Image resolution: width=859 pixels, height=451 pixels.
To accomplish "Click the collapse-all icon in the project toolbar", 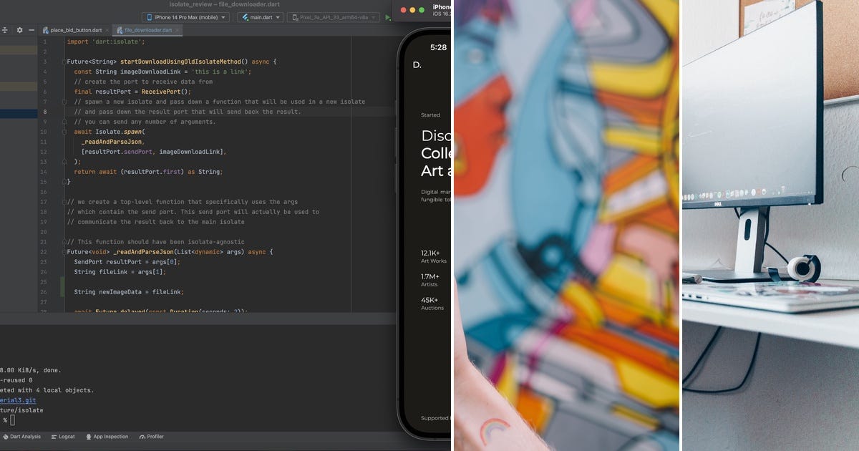I will (5, 30).
